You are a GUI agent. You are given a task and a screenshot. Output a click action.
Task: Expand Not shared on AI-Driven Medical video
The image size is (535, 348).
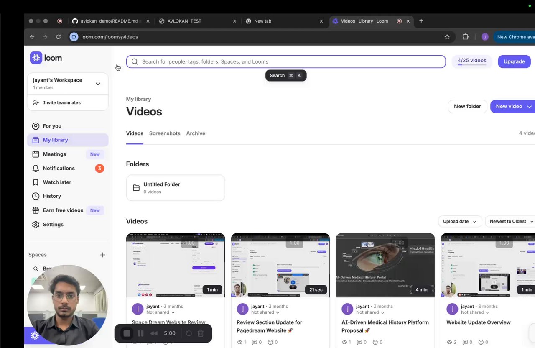[370, 312]
